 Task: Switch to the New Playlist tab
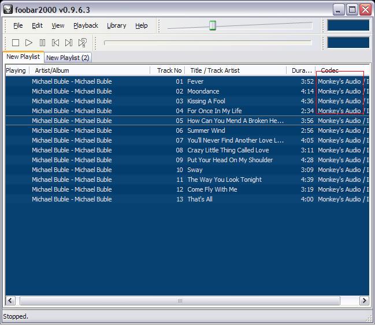[23, 57]
